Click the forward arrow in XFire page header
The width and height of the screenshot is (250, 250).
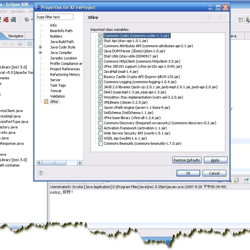coord(220,17)
